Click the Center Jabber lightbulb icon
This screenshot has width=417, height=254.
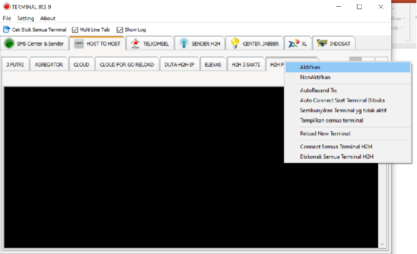234,44
